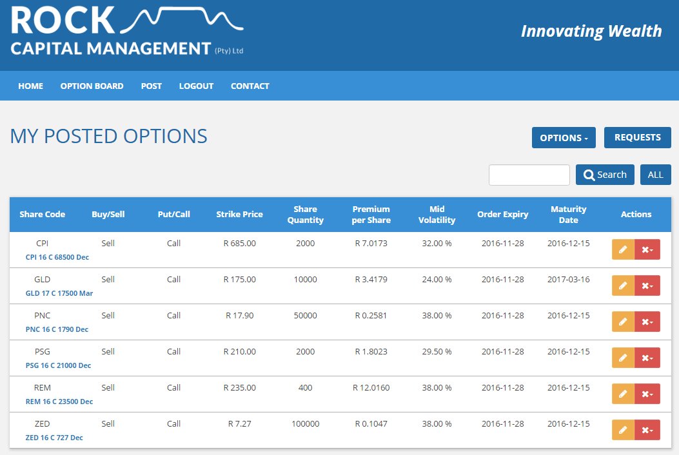Click Buy/Sell column header

click(x=108, y=215)
